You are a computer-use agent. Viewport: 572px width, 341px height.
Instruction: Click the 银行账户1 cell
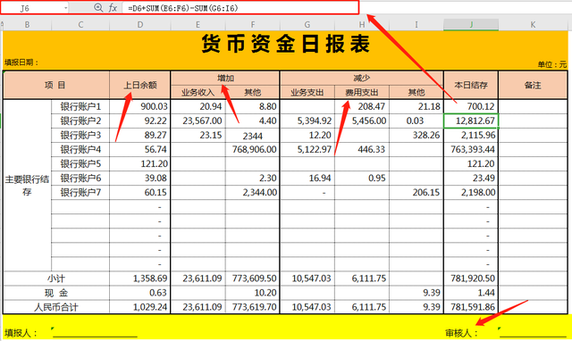click(x=80, y=106)
